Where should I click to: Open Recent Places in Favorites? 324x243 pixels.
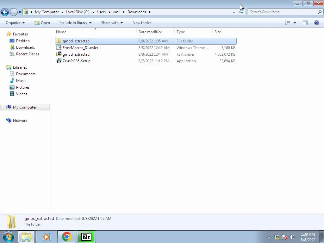28,54
